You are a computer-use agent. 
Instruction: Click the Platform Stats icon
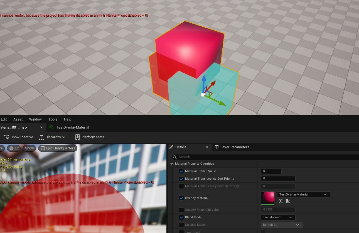[77, 137]
